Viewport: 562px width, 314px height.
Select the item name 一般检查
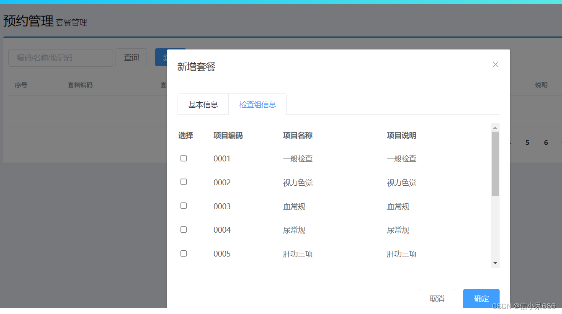point(298,158)
